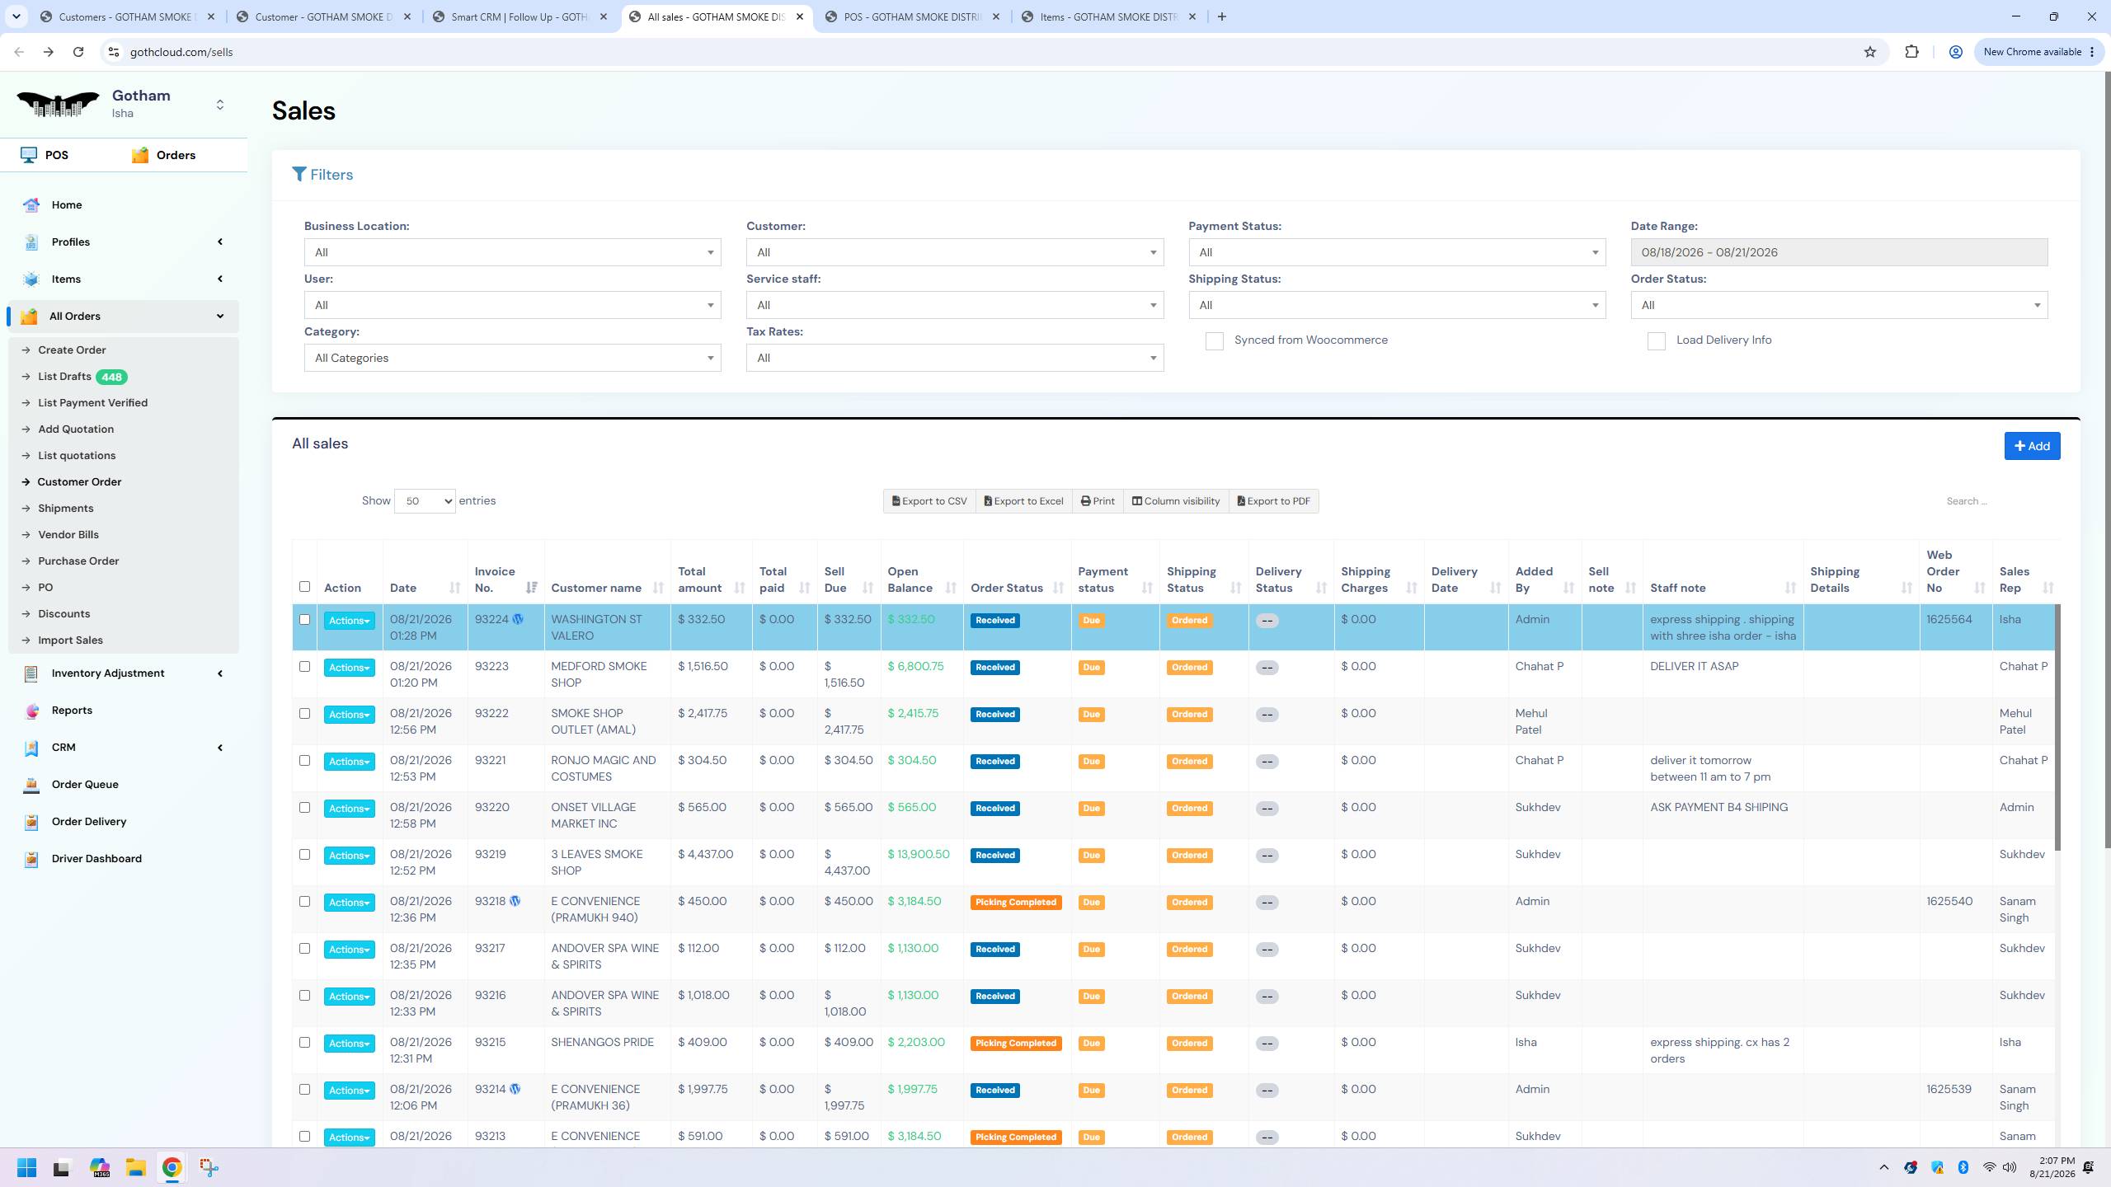Tick the Load Delivery Info checkbox
This screenshot has width=2111, height=1187.
1656,341
